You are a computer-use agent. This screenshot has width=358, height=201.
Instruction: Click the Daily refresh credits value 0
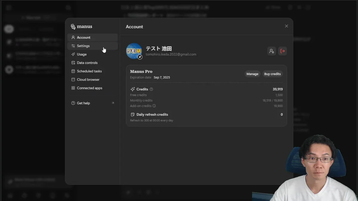(x=282, y=114)
